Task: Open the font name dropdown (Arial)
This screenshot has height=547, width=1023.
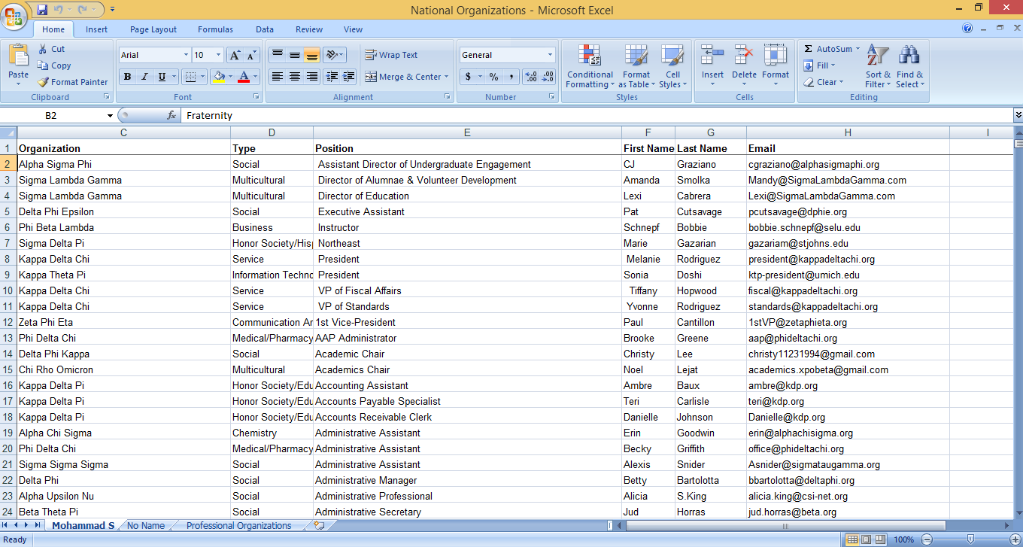Action: tap(186, 55)
